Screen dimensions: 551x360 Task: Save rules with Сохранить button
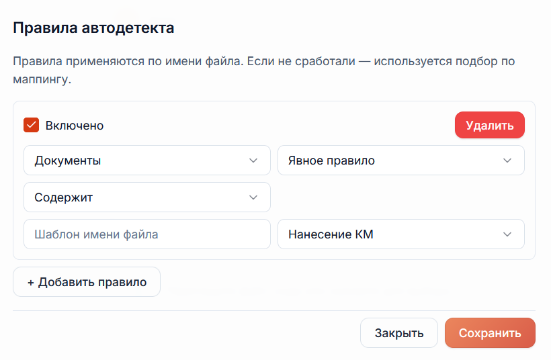pos(490,333)
